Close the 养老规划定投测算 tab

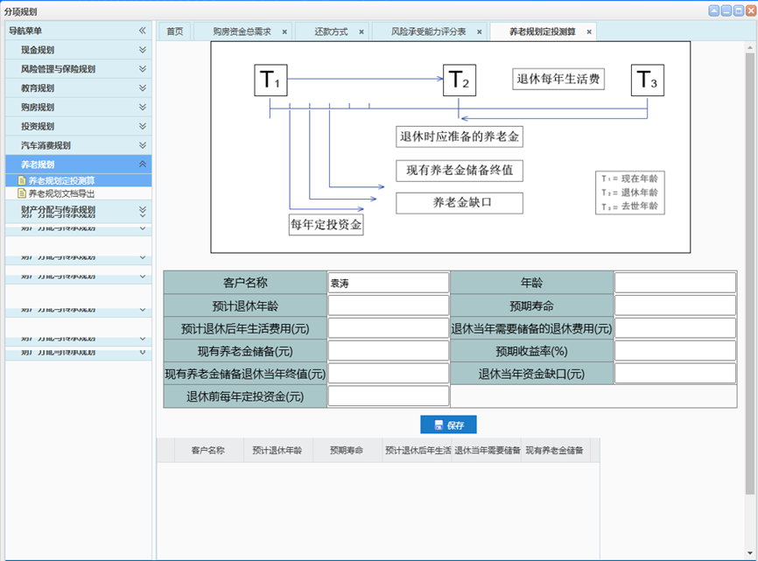coord(589,32)
